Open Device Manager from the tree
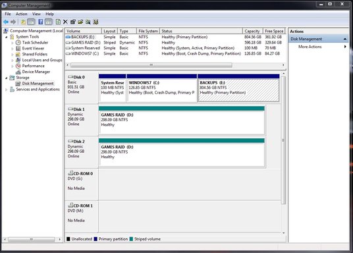Image resolution: width=353 pixels, height=253 pixels. coord(36,72)
